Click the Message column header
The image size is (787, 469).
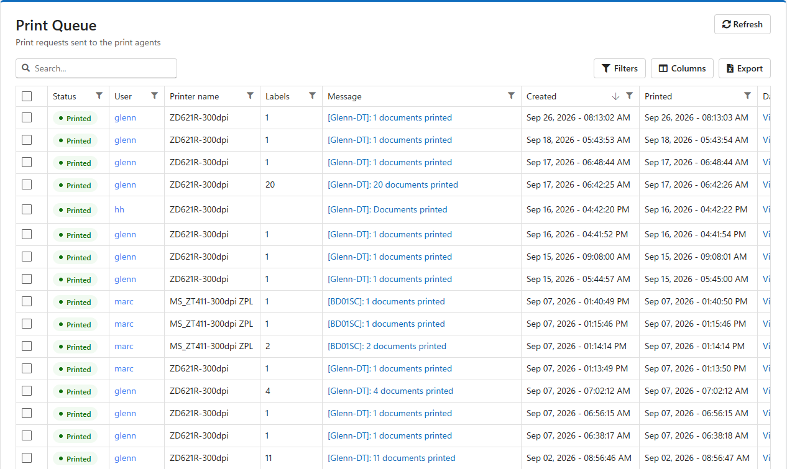[x=344, y=96]
